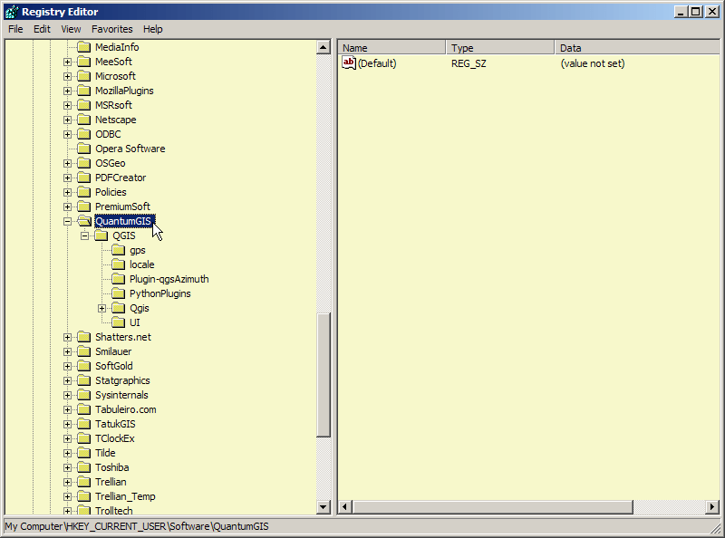Click the Type column header

(500, 48)
